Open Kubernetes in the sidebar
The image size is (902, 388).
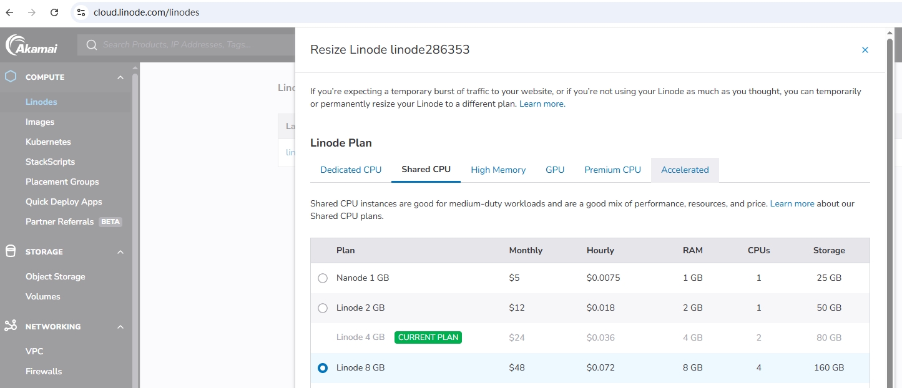[48, 142]
